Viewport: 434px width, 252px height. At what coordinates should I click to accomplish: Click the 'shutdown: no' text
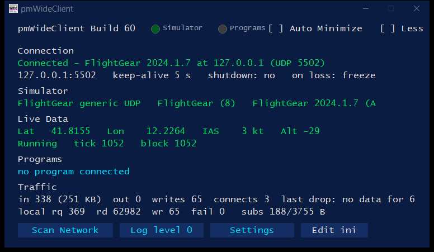tap(242, 75)
